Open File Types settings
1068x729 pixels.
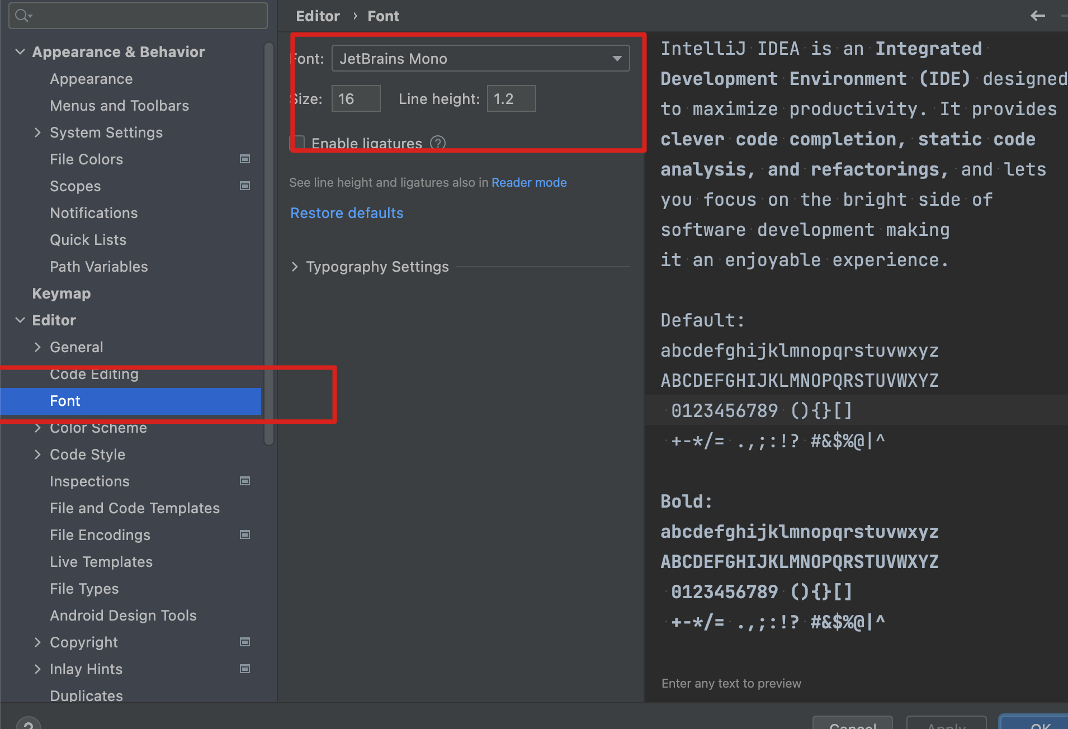point(84,589)
